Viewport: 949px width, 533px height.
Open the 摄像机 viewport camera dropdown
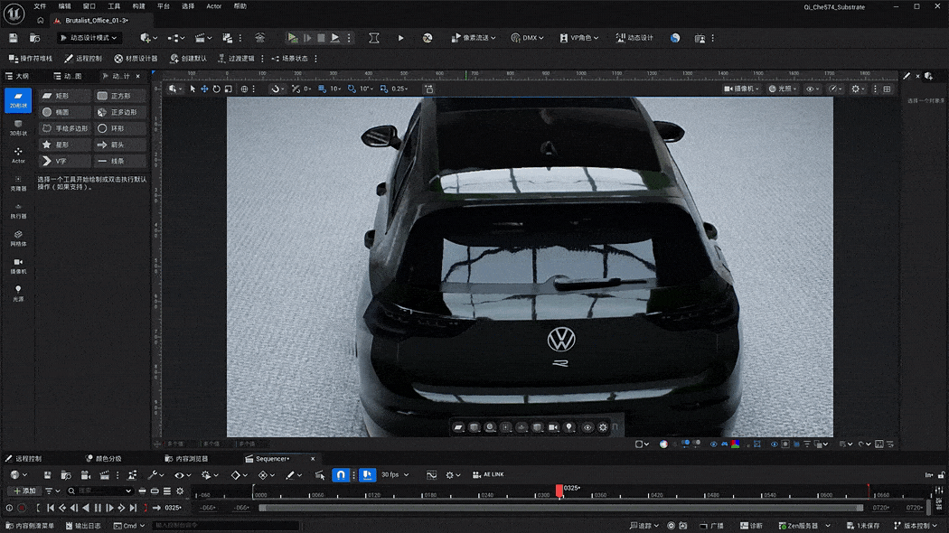(741, 89)
